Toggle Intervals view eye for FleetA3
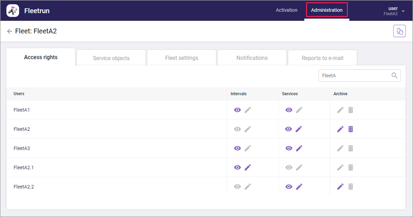The image size is (413, 217). pos(237,148)
